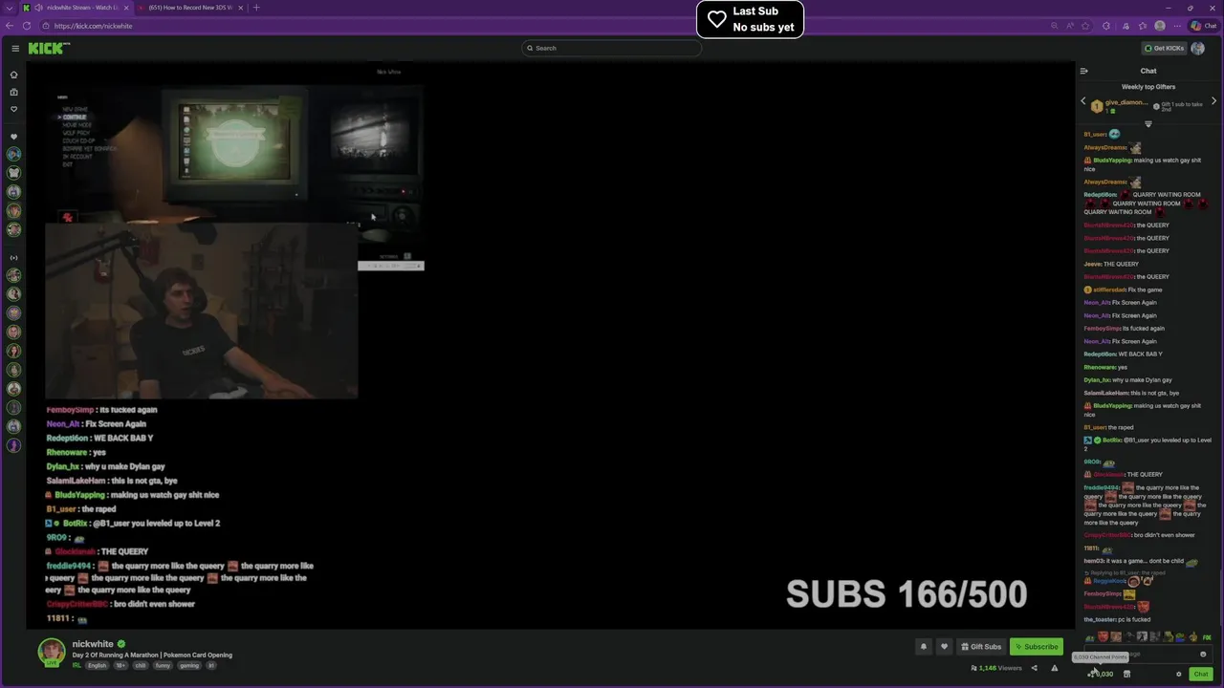1224x688 pixels.
Task: Click channel points balance 6,030
Action: click(x=1100, y=674)
